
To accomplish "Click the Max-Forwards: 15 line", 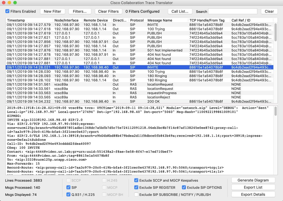I will click(23, 164).
